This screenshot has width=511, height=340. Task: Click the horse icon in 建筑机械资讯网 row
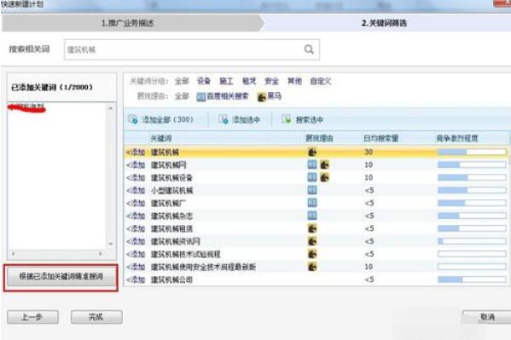click(312, 241)
